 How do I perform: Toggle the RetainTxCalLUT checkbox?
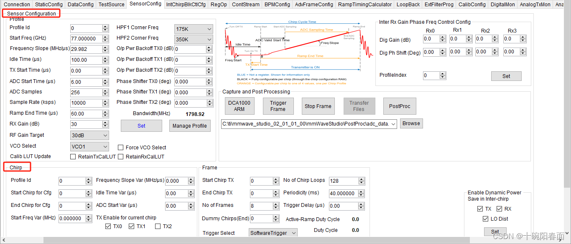(x=73, y=157)
